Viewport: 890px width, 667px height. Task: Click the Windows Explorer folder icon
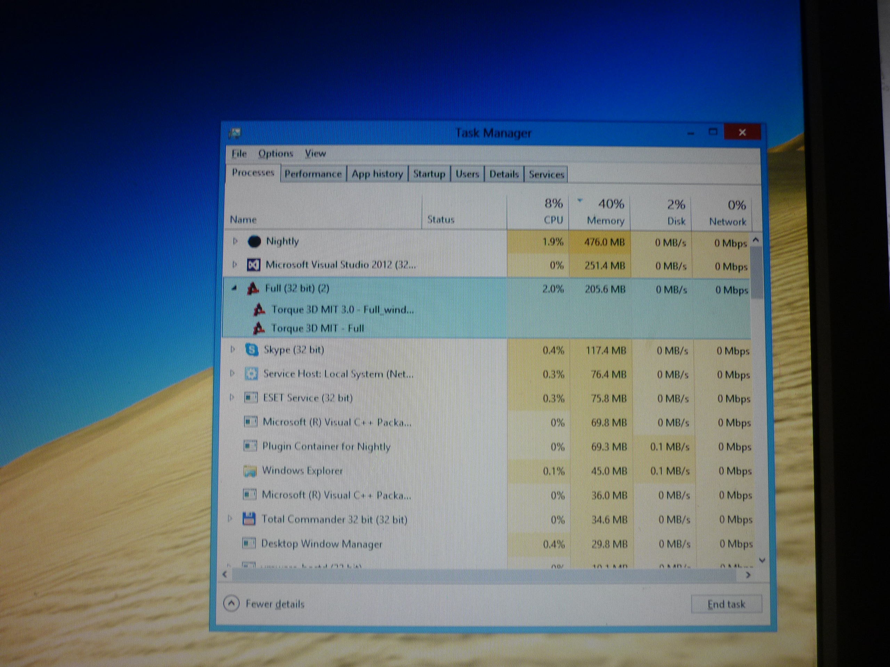[250, 471]
